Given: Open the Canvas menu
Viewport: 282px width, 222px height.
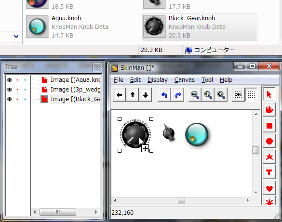Looking at the screenshot, I should pyautogui.click(x=185, y=80).
